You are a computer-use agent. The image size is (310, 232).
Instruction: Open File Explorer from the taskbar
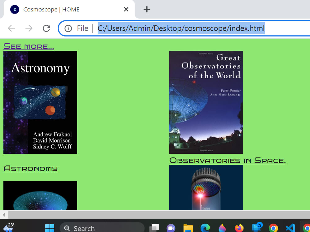tap(188, 228)
